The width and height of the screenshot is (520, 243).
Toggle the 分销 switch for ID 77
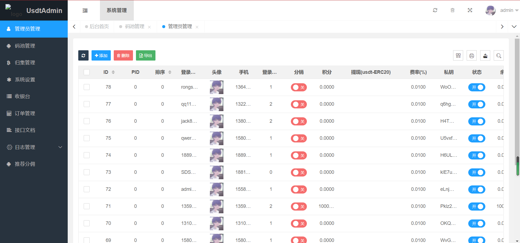click(299, 104)
